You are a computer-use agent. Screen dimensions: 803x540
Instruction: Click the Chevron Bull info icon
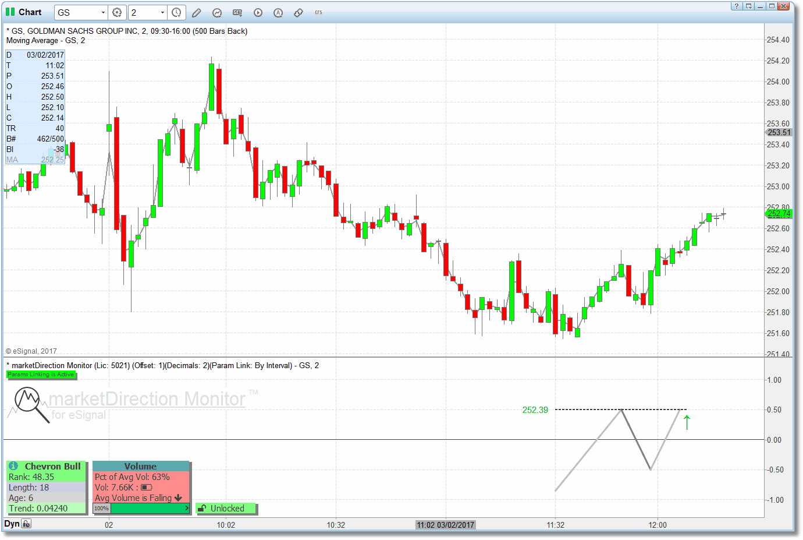13,466
